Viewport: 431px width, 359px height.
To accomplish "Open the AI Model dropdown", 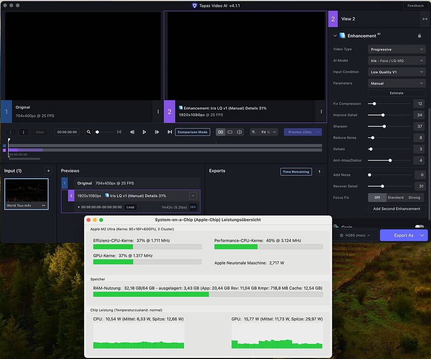I will (x=397, y=60).
